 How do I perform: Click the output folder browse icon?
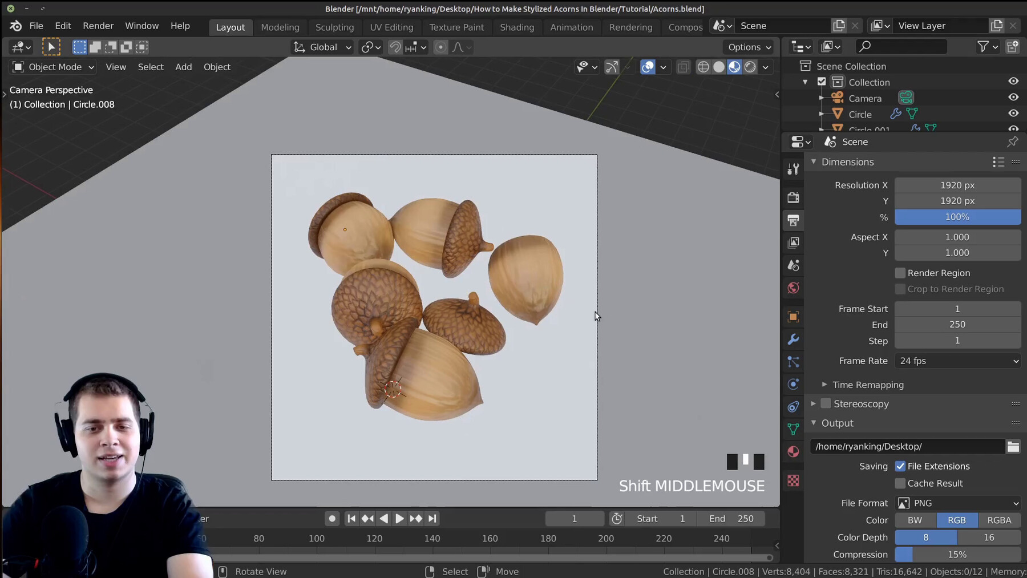1013,447
